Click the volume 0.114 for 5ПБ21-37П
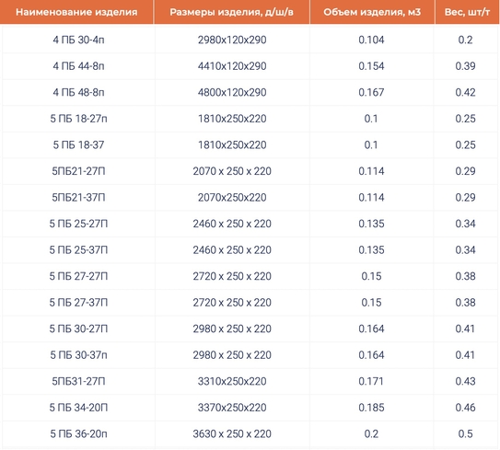Viewport: 500px width, 450px height. 371,197
